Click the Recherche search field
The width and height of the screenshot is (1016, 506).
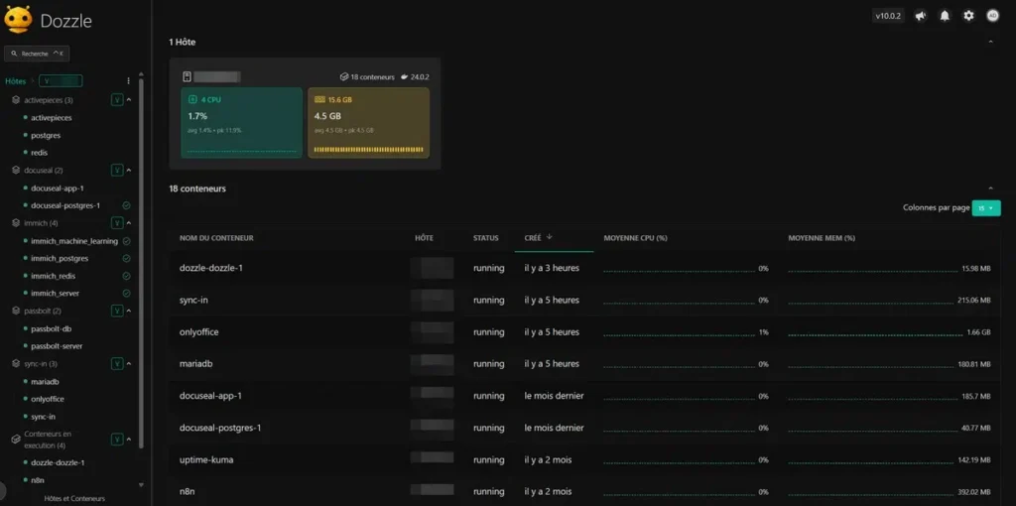[37, 54]
